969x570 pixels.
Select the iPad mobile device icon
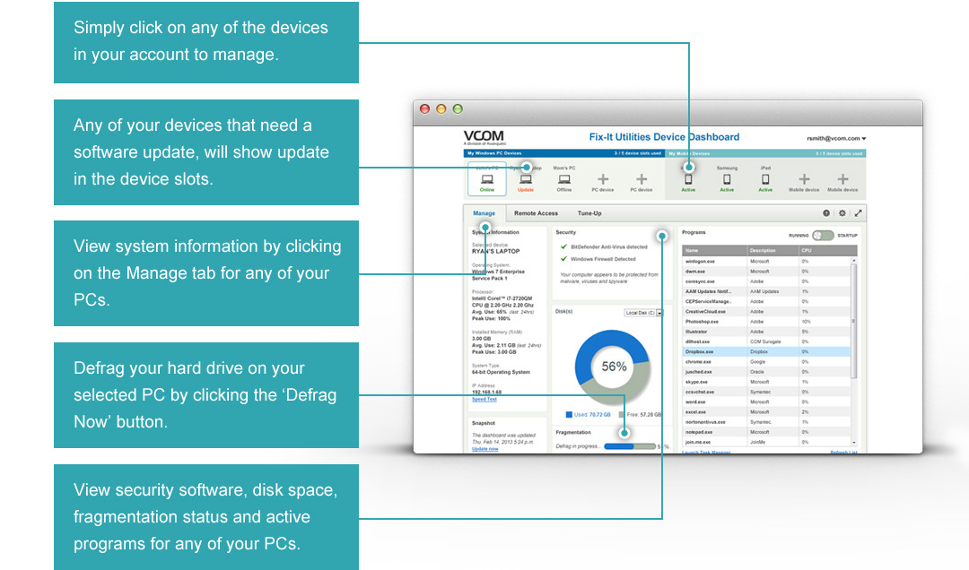765,179
